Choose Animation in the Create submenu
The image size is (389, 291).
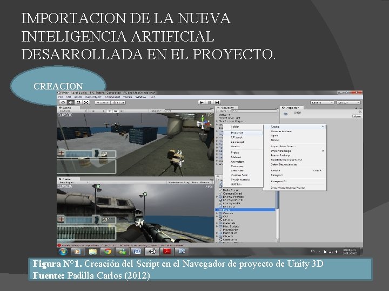click(x=243, y=162)
